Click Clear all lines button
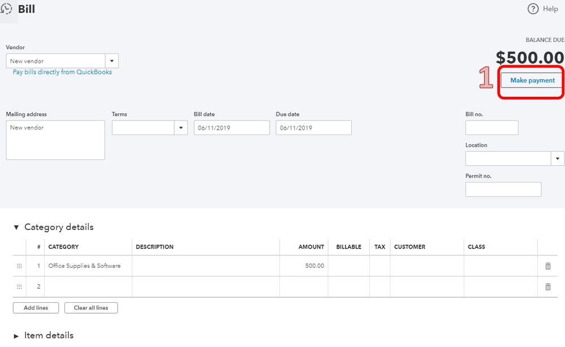Screen dimensions: 565x347 tap(91, 308)
